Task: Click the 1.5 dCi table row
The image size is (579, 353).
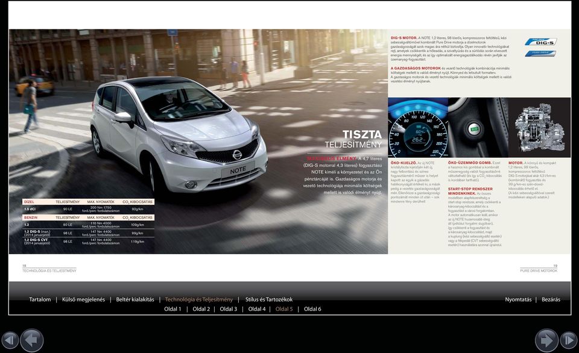Action: point(88,209)
